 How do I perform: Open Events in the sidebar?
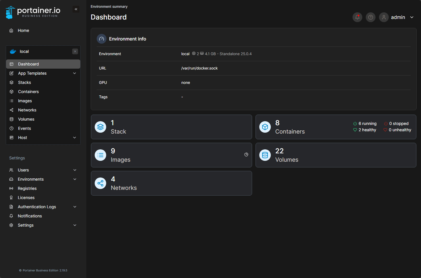(x=24, y=128)
